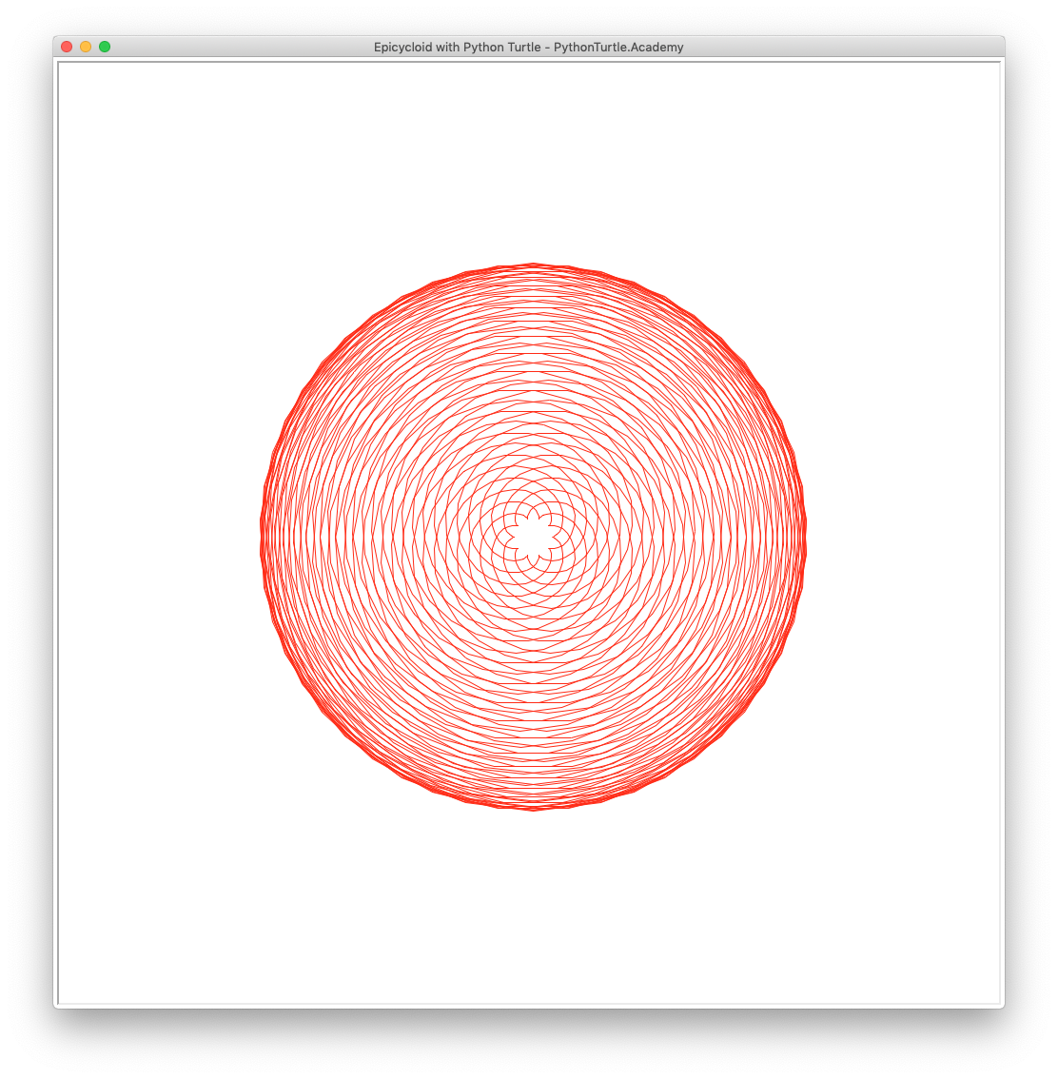Click the 'PythonTurtle.Academy' text in the title
The image size is (1058, 1079).
click(x=618, y=47)
